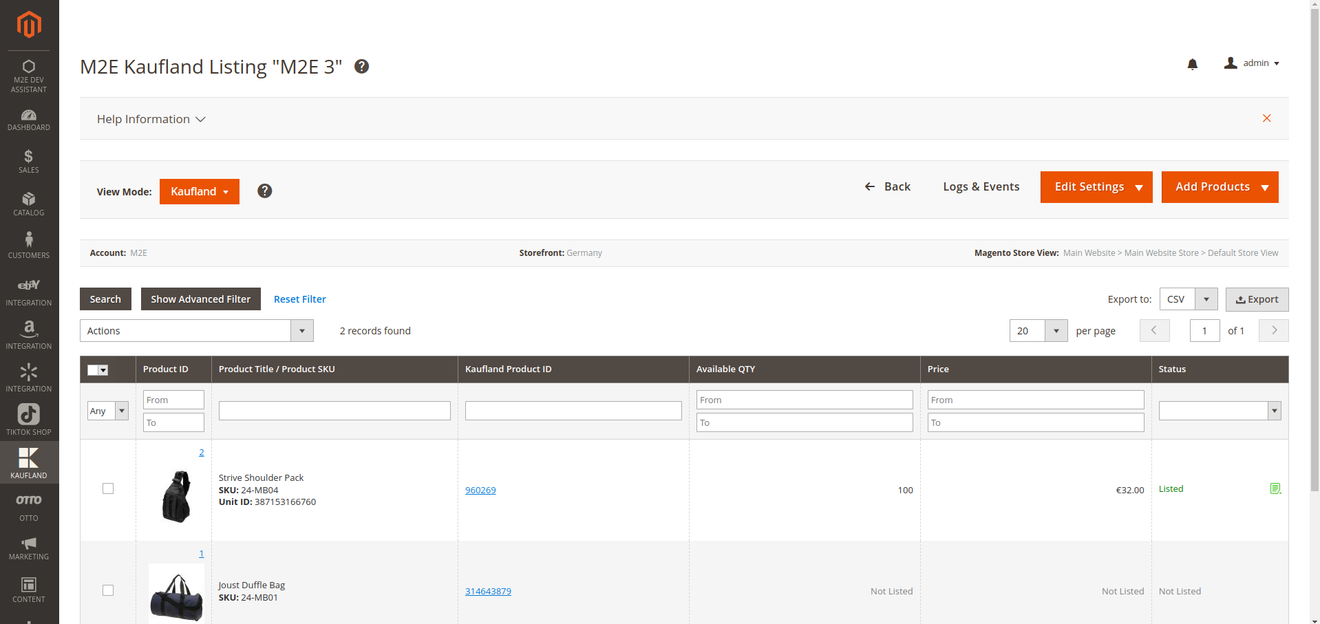Click the help icon beside View Mode
Screen dimensions: 1320x624
point(264,191)
